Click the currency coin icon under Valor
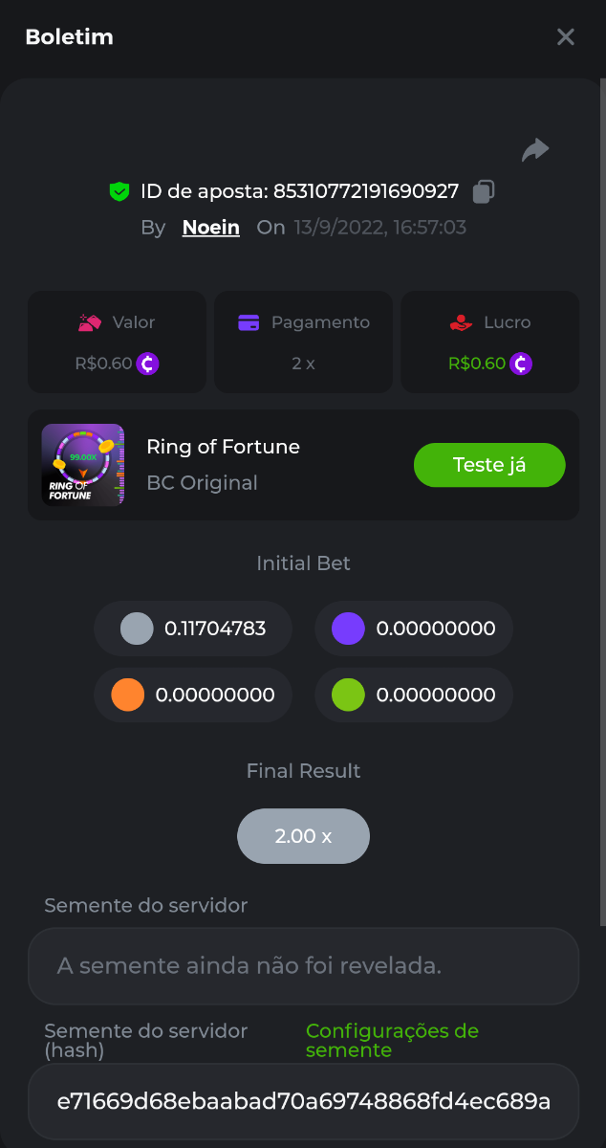Image resolution: width=606 pixels, height=1148 pixels. [x=147, y=364]
